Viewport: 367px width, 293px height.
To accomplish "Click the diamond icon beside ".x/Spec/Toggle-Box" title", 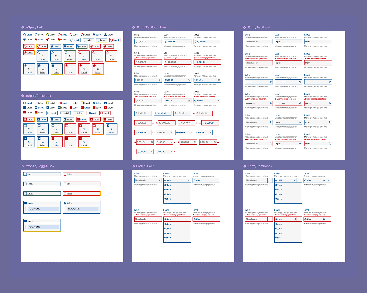I will [x=22, y=166].
